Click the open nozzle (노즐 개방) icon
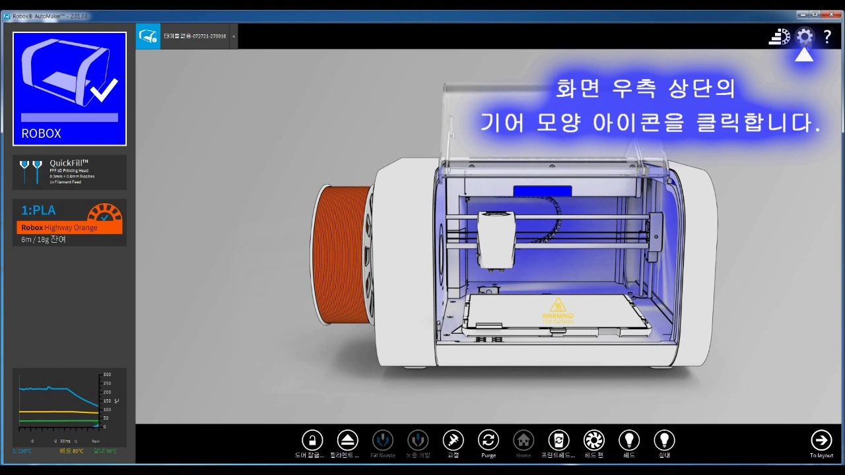 point(418,440)
